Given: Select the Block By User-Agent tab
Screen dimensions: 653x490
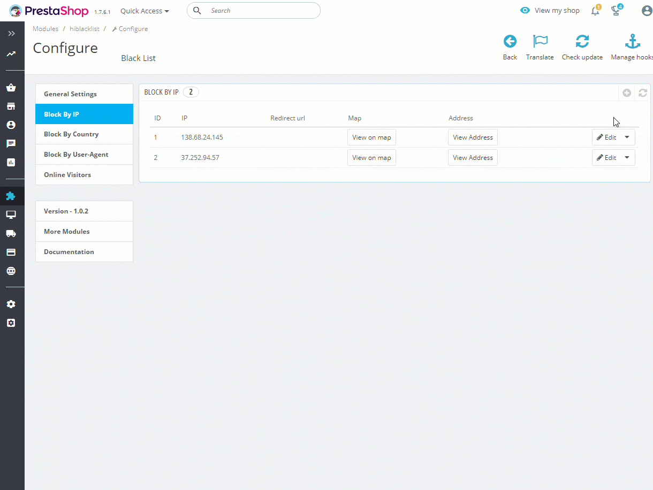Looking at the screenshot, I should click(84, 155).
